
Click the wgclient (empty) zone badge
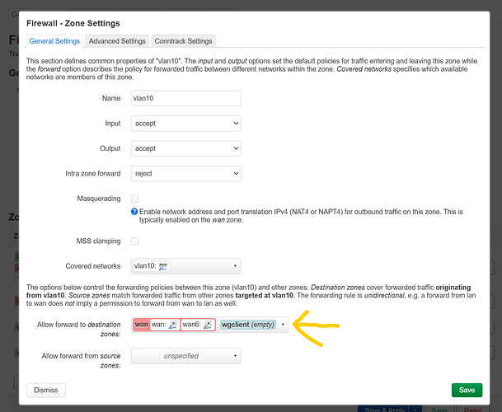247,325
